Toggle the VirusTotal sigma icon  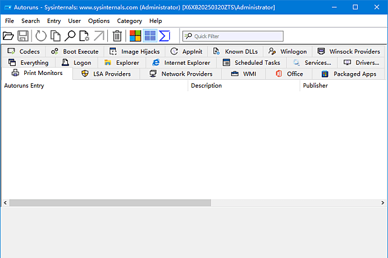pos(164,36)
